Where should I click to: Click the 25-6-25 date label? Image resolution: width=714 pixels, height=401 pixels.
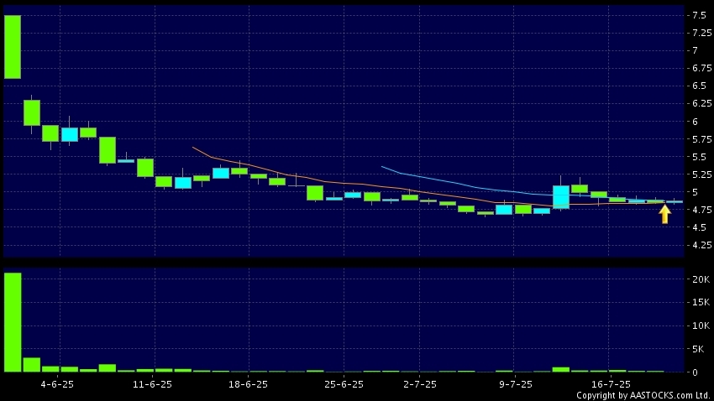pyautogui.click(x=344, y=384)
